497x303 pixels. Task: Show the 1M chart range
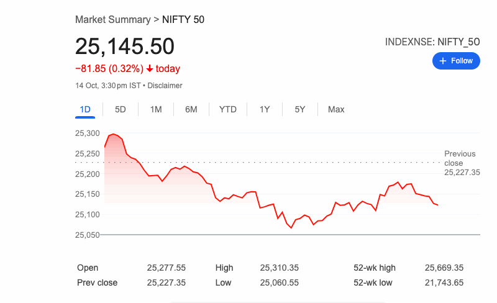156,109
